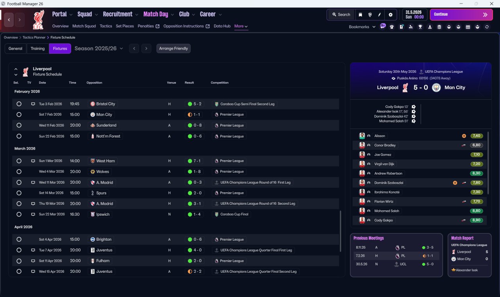Open the pencil edit icon in top bar
Screen dimensions: 500x297
(x=379, y=14)
